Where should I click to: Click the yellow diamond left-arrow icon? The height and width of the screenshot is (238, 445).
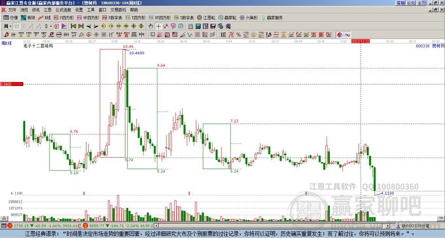103,26
